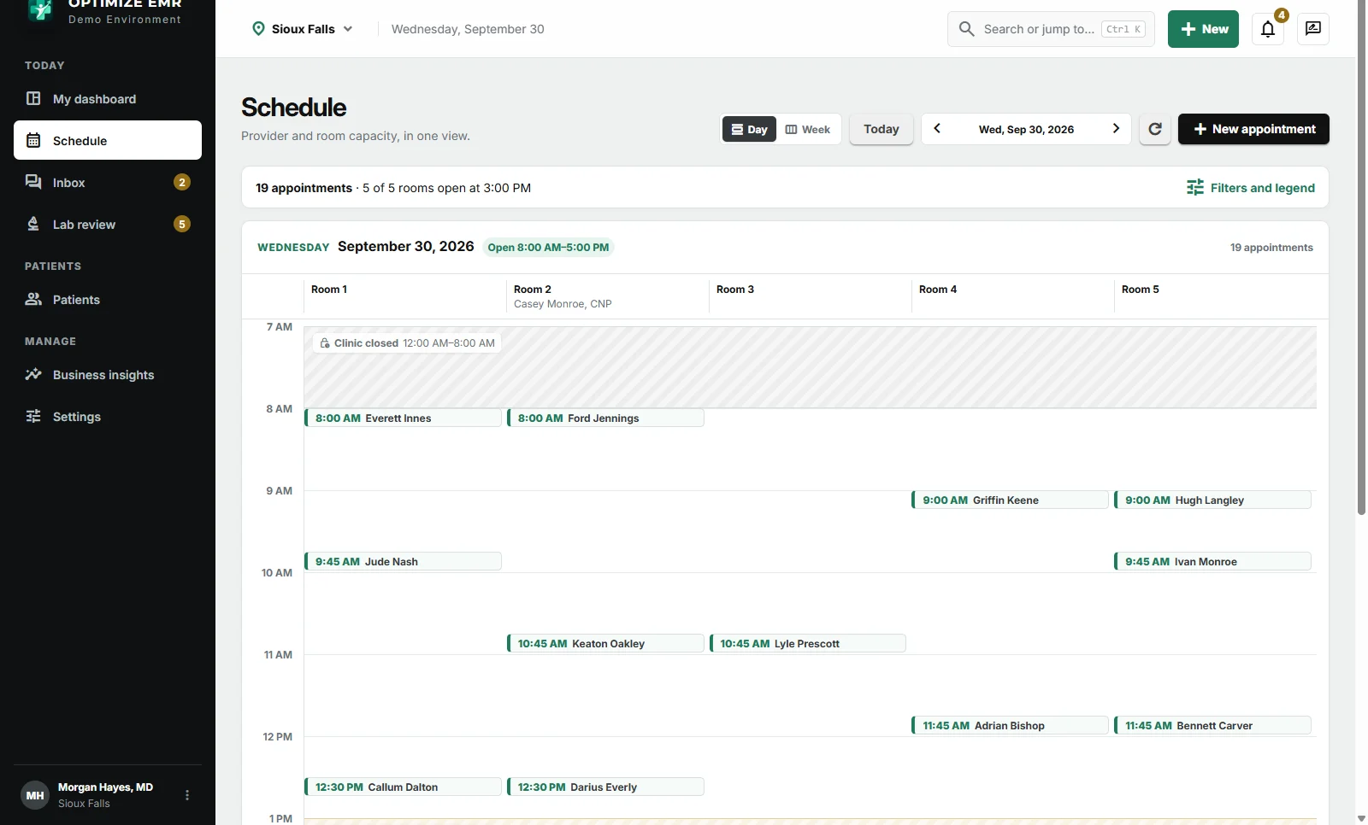
Task: Open Griffin Keene 9:00 AM appointment
Action: point(1010,500)
